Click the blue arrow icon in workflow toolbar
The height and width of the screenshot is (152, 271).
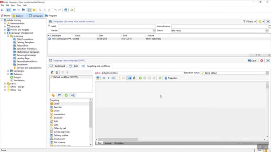pos(129,78)
